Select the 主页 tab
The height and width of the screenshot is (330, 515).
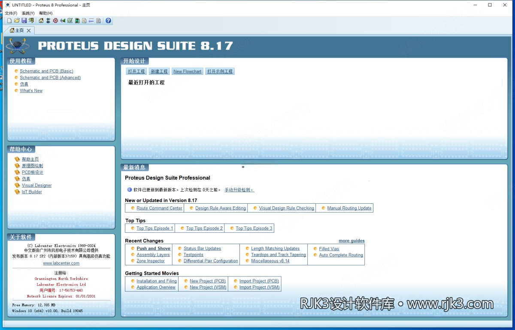19,30
